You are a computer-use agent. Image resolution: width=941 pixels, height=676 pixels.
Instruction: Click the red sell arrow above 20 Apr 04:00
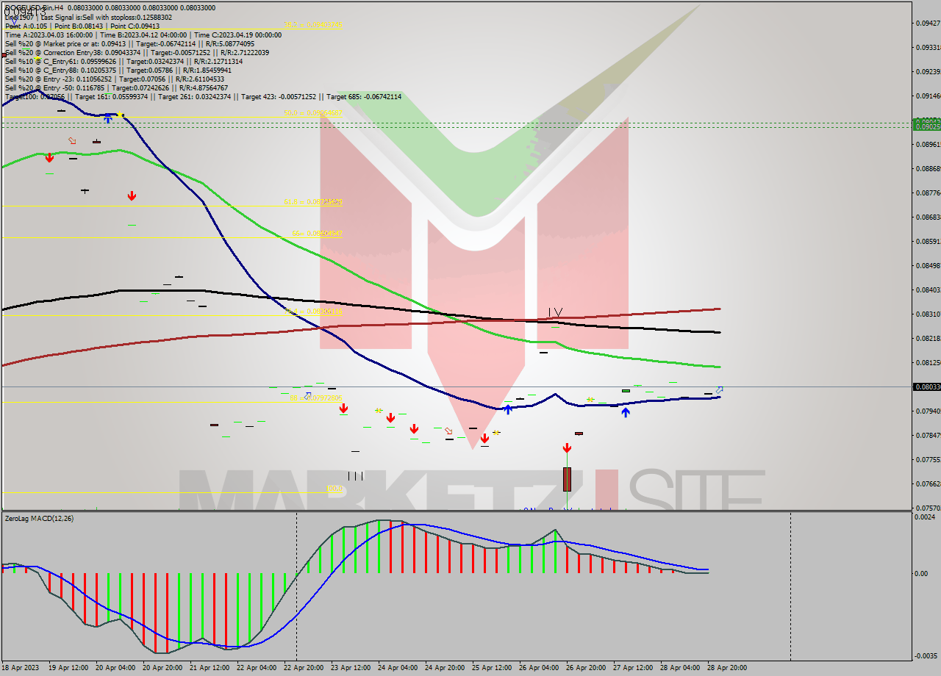pyautogui.click(x=132, y=195)
